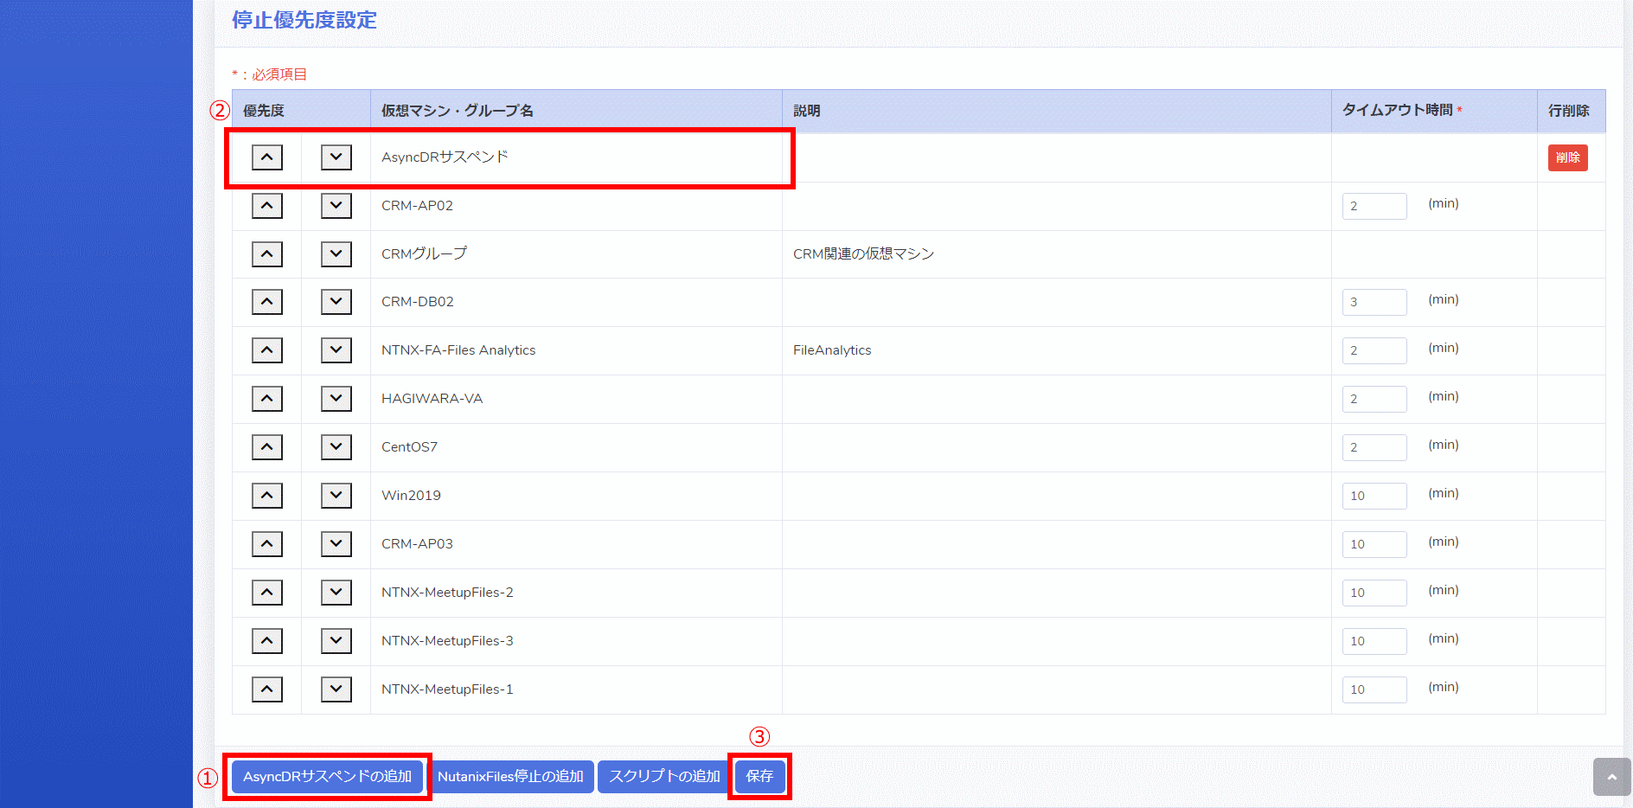Screen dimensions: 1633x808
Task: Click スクリプトの追加 button
Action: click(x=664, y=777)
